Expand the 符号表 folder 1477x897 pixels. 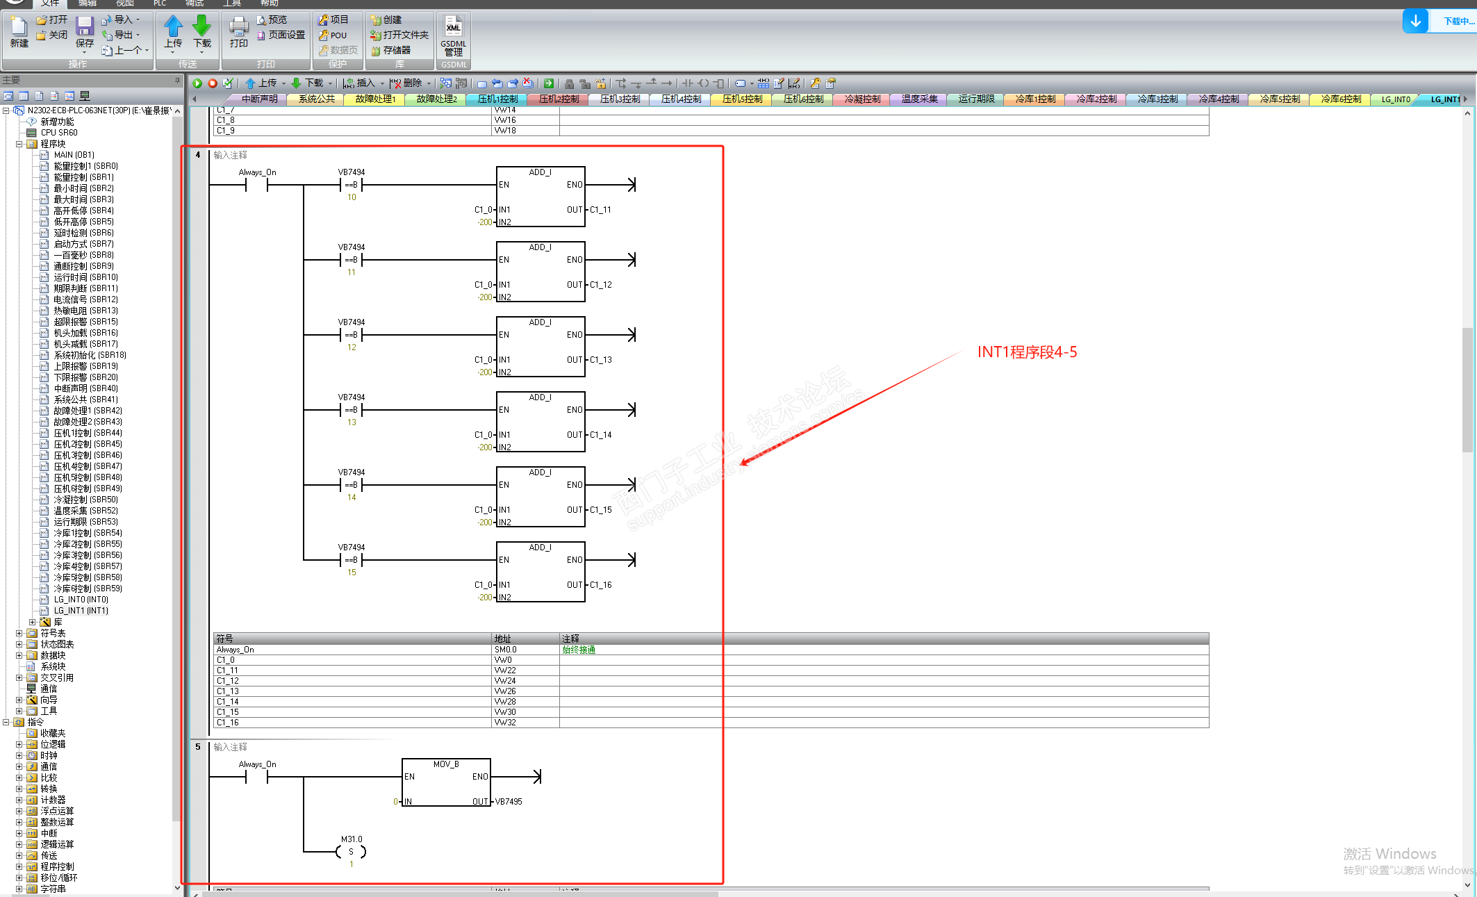[x=19, y=633]
